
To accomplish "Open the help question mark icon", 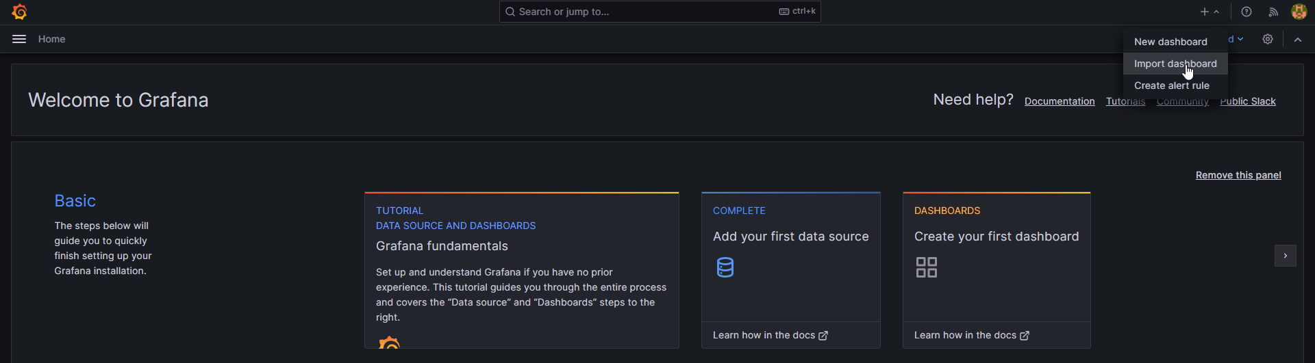I will pos(1247,12).
